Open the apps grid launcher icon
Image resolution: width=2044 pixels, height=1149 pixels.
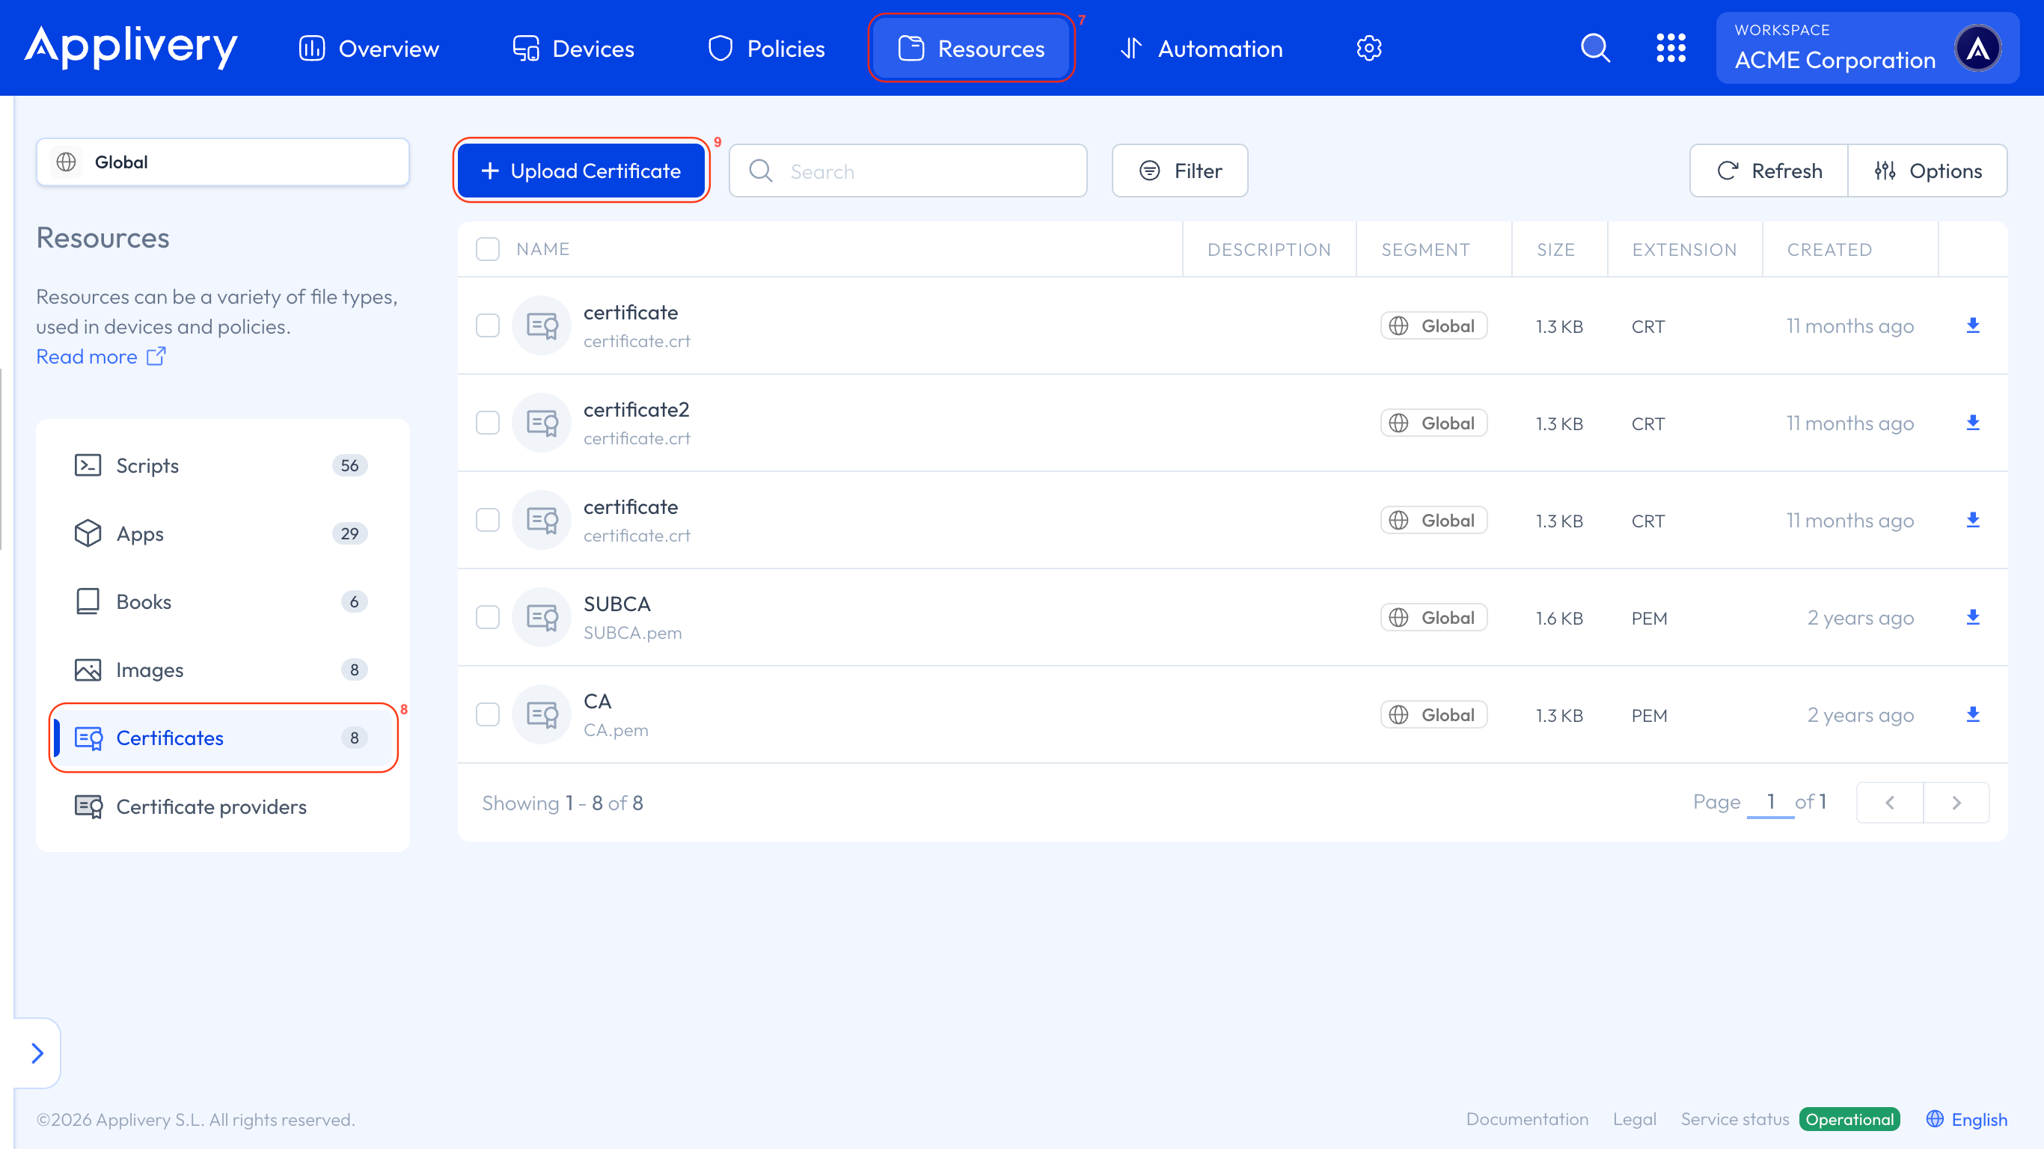1670,49
